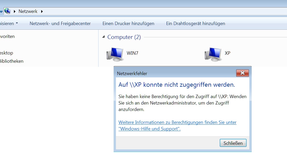Expand arrow before Netzwerk in address bar
This screenshot has height=168, width=287.
pos(14,11)
